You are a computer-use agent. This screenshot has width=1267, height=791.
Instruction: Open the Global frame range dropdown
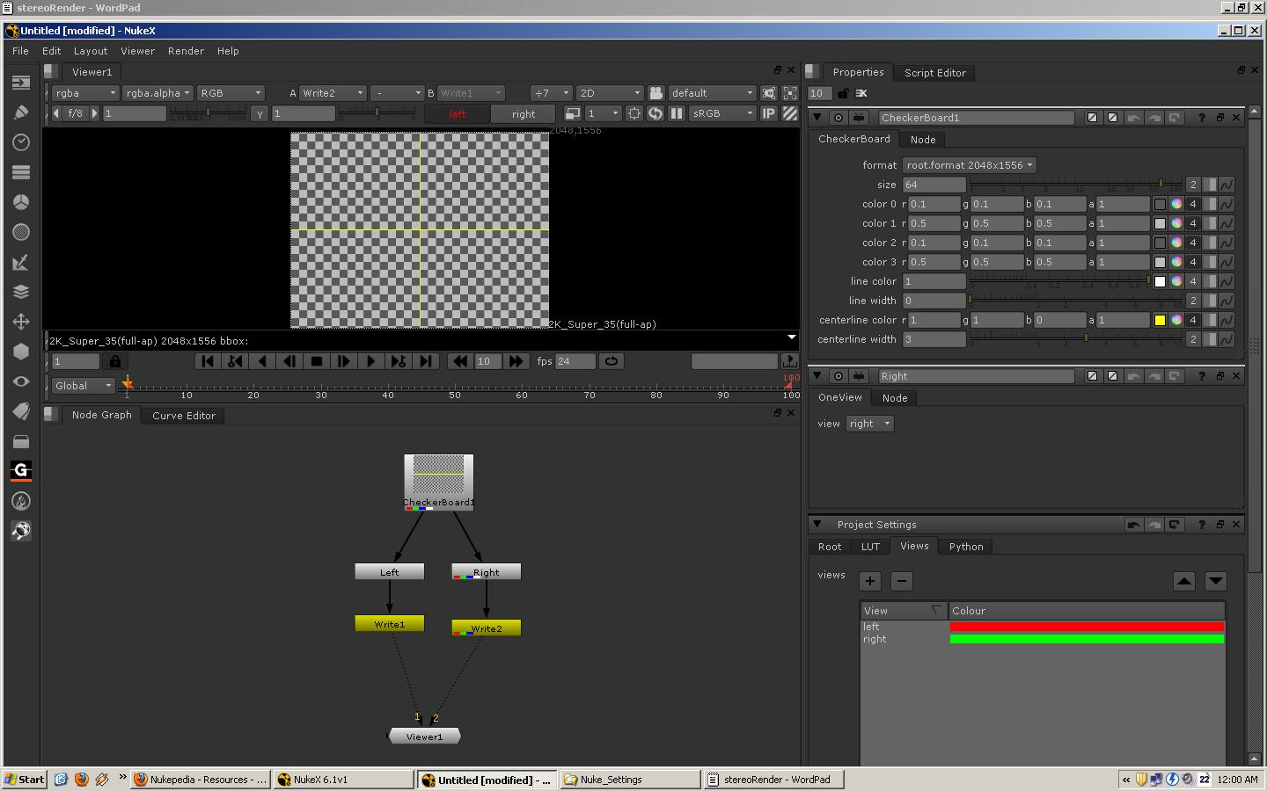point(83,386)
